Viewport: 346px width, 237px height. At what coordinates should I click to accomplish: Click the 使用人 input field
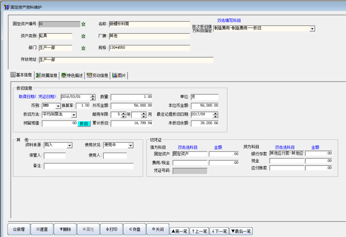(115, 156)
